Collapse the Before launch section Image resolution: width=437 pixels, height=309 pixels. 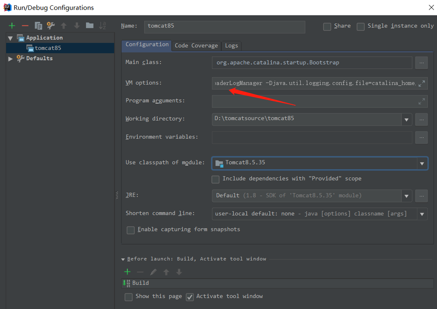[x=123, y=259]
